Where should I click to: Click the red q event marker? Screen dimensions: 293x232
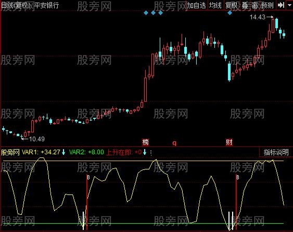[x=174, y=143]
